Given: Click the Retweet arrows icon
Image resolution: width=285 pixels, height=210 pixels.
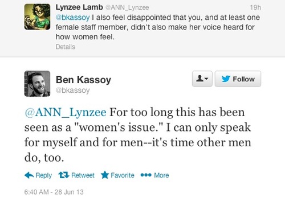Looking at the screenshot, I should 64,175.
